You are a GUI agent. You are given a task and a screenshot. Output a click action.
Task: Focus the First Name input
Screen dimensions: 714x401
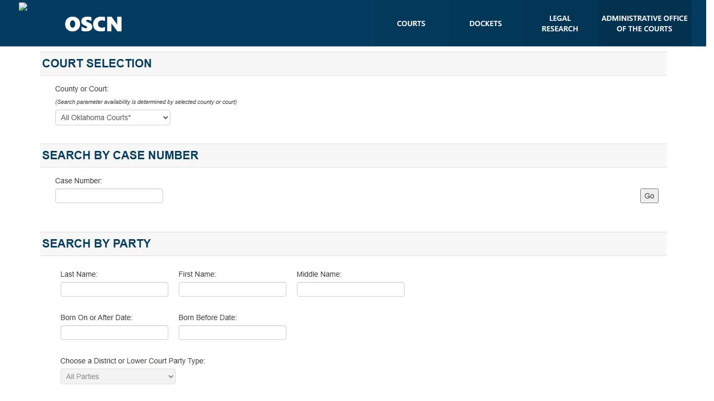pos(232,289)
